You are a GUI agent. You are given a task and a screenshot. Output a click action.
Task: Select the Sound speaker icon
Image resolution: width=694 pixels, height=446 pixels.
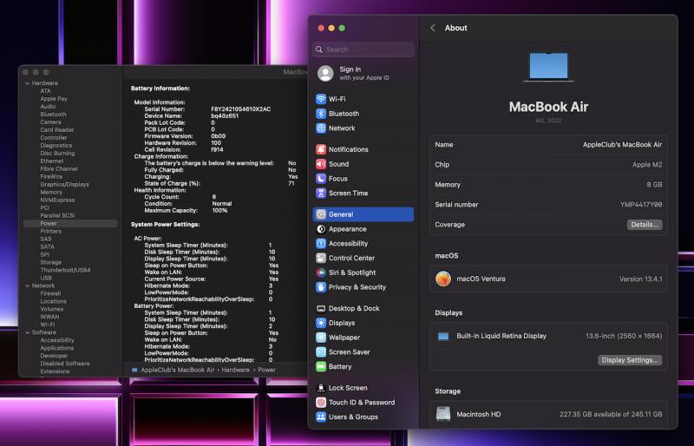point(321,164)
